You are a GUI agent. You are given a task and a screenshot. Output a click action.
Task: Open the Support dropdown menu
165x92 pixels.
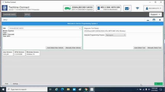pyautogui.click(x=155, y=15)
